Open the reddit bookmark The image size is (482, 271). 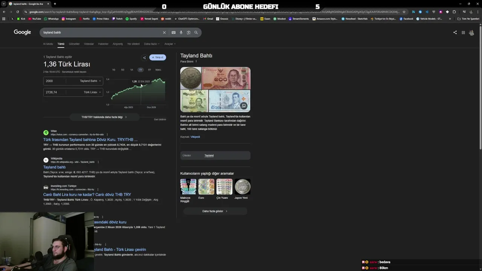point(166,19)
